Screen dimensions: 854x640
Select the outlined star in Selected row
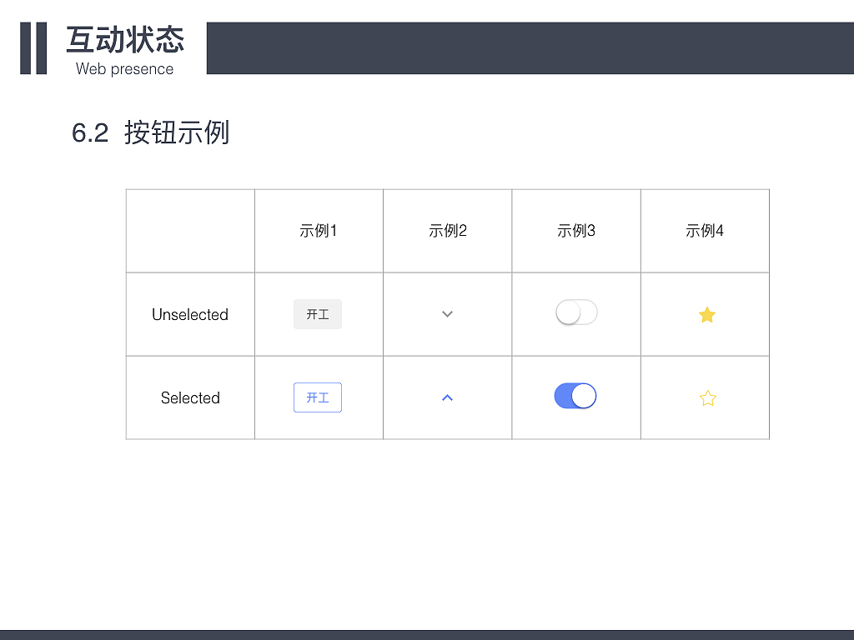[x=706, y=397]
